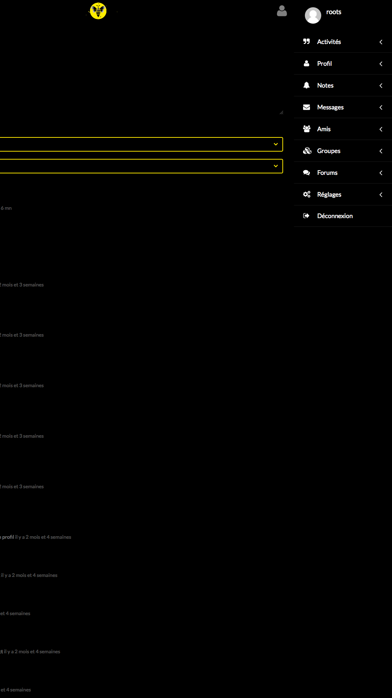Screen dimensions: 392x698
Task: Click the Profil person icon
Action: [x=307, y=63]
